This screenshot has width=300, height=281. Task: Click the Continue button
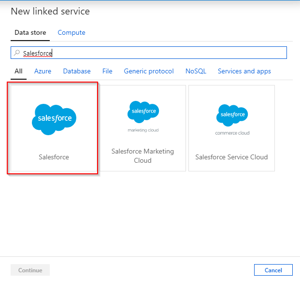coord(30,270)
